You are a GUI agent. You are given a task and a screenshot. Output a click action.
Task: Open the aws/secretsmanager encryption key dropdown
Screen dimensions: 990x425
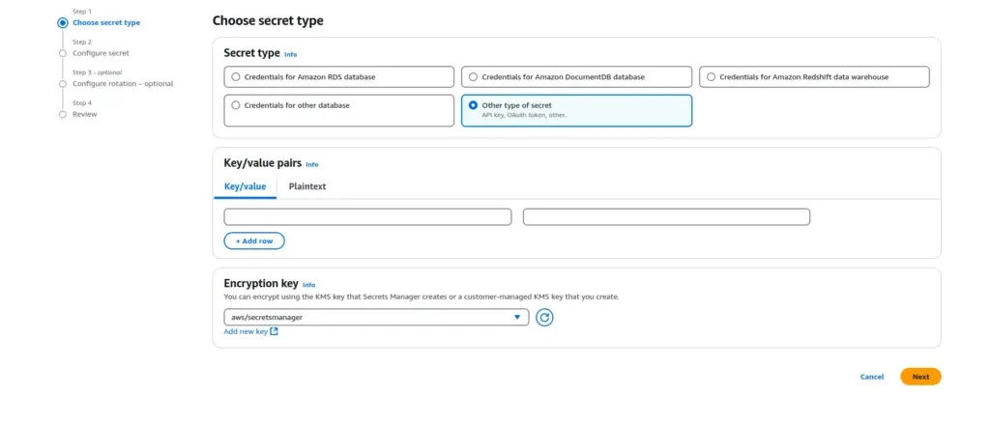pyautogui.click(x=376, y=317)
